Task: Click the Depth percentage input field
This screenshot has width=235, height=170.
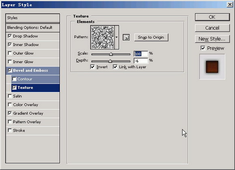Action: pyautogui.click(x=141, y=61)
